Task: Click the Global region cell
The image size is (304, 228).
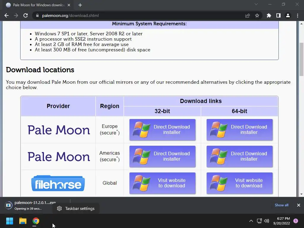Action: (110, 183)
